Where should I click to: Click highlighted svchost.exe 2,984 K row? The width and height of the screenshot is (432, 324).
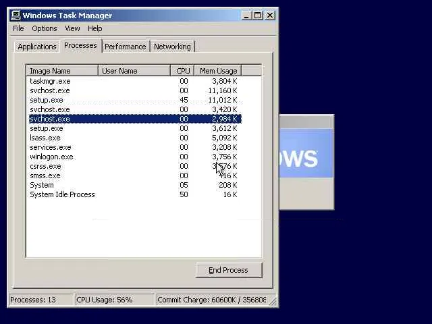pos(135,119)
